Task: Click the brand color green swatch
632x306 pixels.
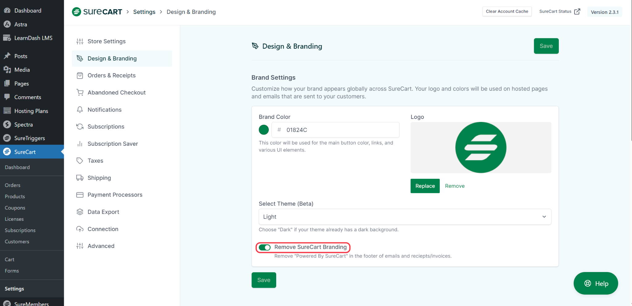Action: (264, 130)
